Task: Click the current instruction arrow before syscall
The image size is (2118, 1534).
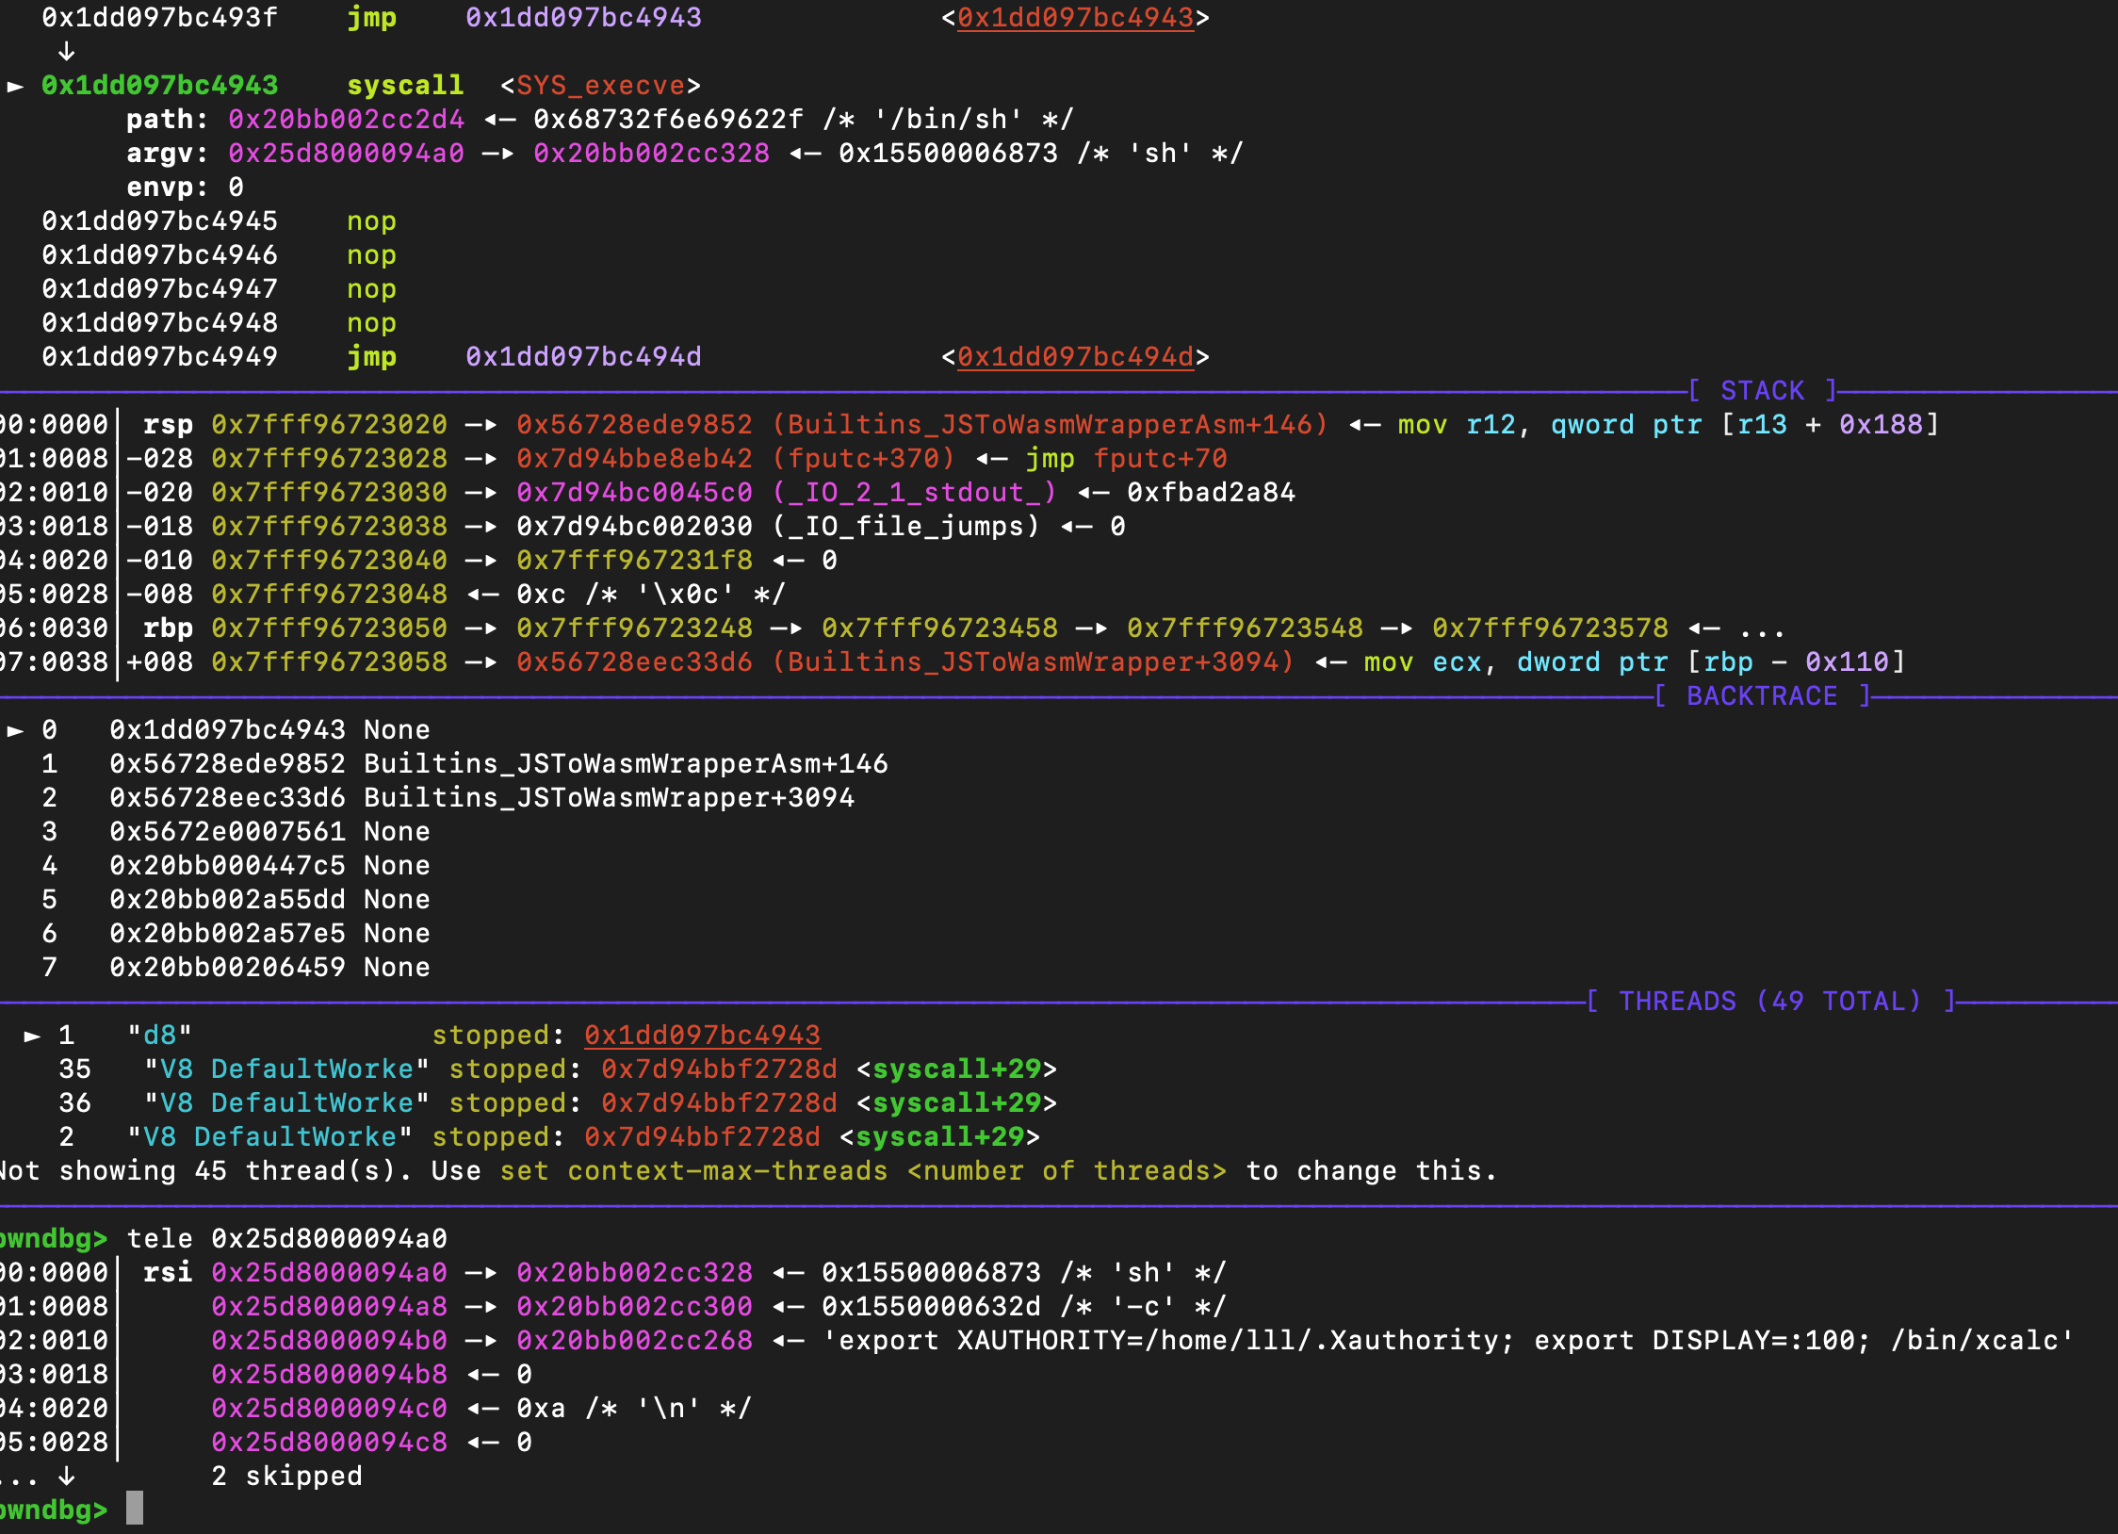Action: 15,86
